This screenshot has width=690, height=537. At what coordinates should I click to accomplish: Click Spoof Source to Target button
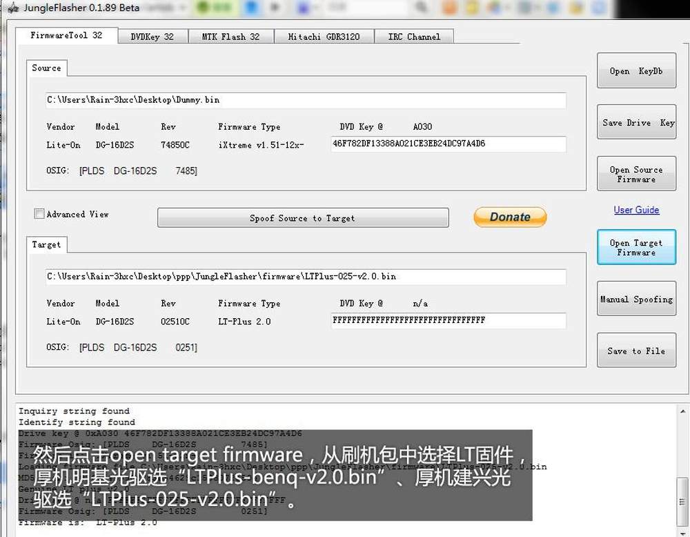303,218
